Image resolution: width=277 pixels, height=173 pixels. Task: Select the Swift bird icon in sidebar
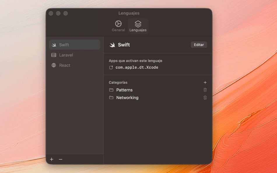[54, 45]
